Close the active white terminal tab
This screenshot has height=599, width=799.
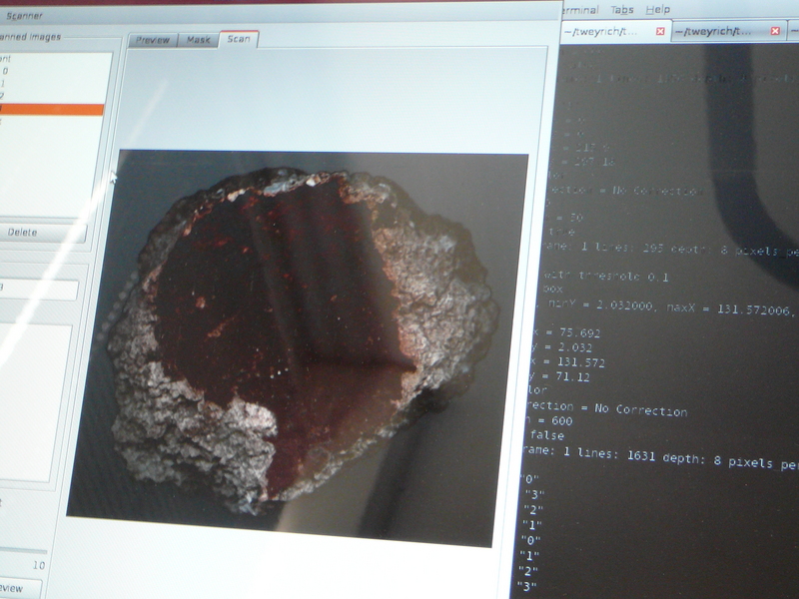[660, 32]
